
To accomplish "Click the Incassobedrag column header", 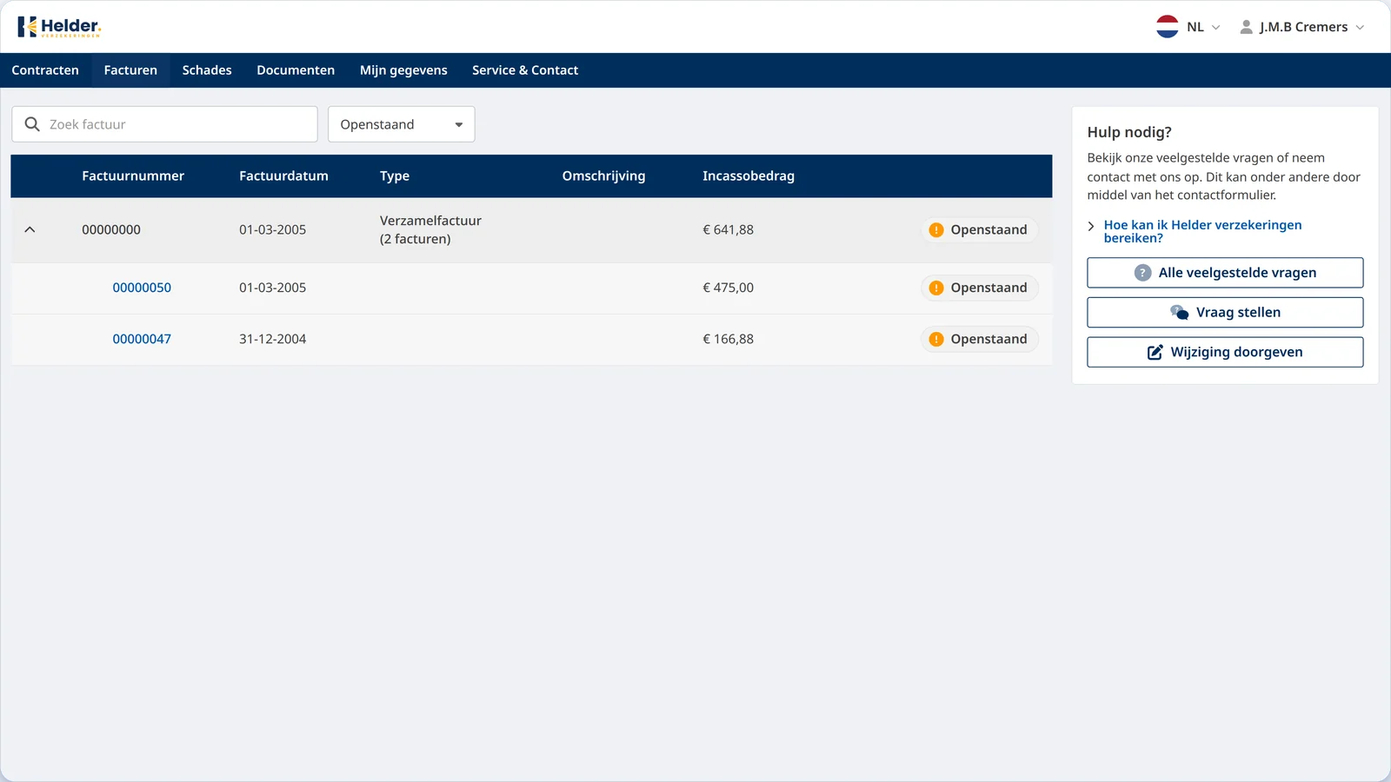I will tap(749, 176).
